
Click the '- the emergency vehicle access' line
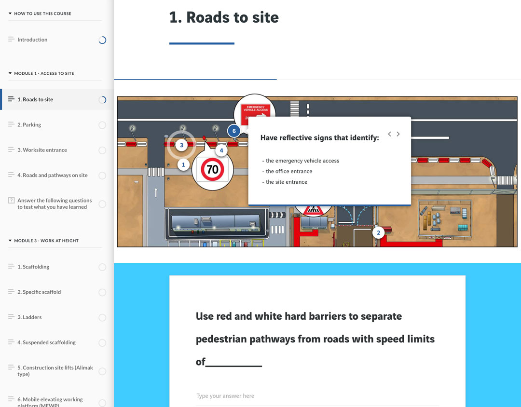coord(301,161)
